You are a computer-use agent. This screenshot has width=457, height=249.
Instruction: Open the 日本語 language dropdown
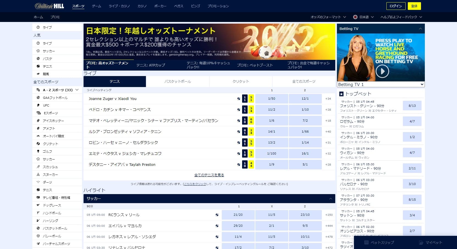pos(363,17)
